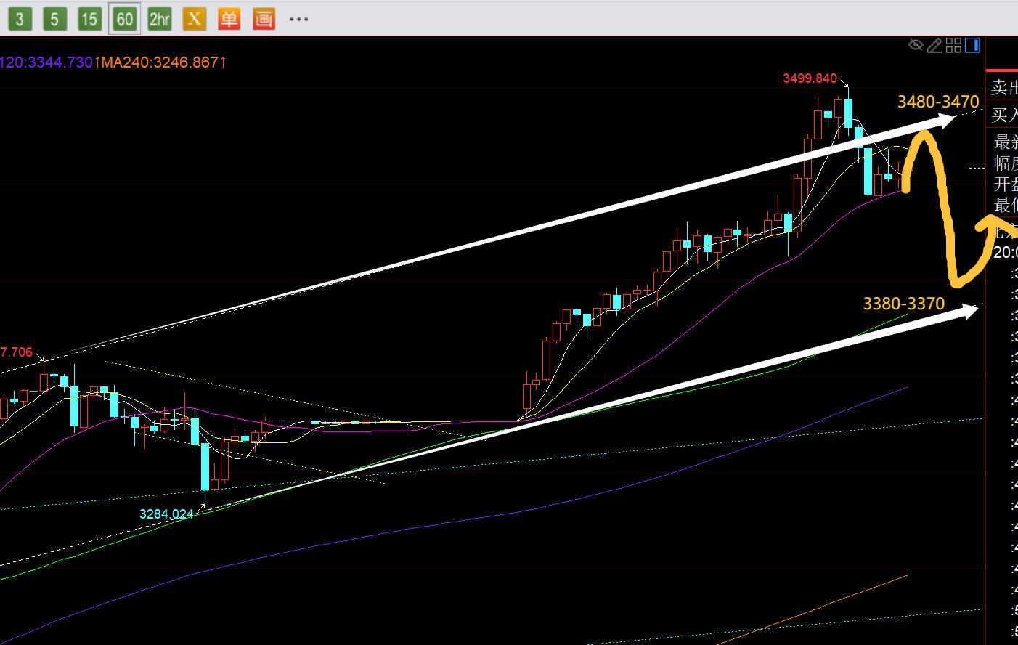Click the 卖出 sell row
Viewport: 1018px width, 645px height.
(x=1004, y=88)
